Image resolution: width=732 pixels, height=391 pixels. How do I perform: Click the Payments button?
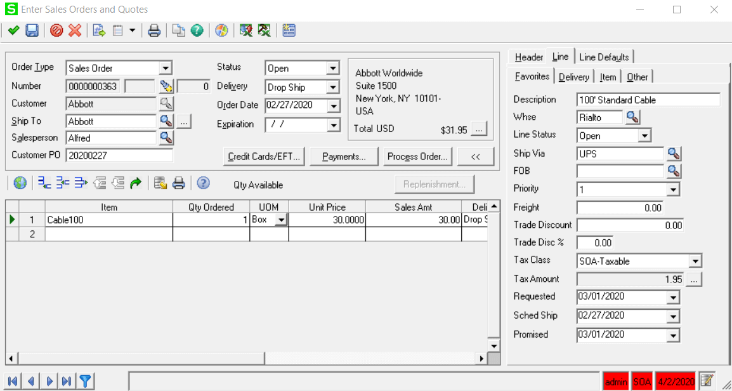[x=344, y=156]
